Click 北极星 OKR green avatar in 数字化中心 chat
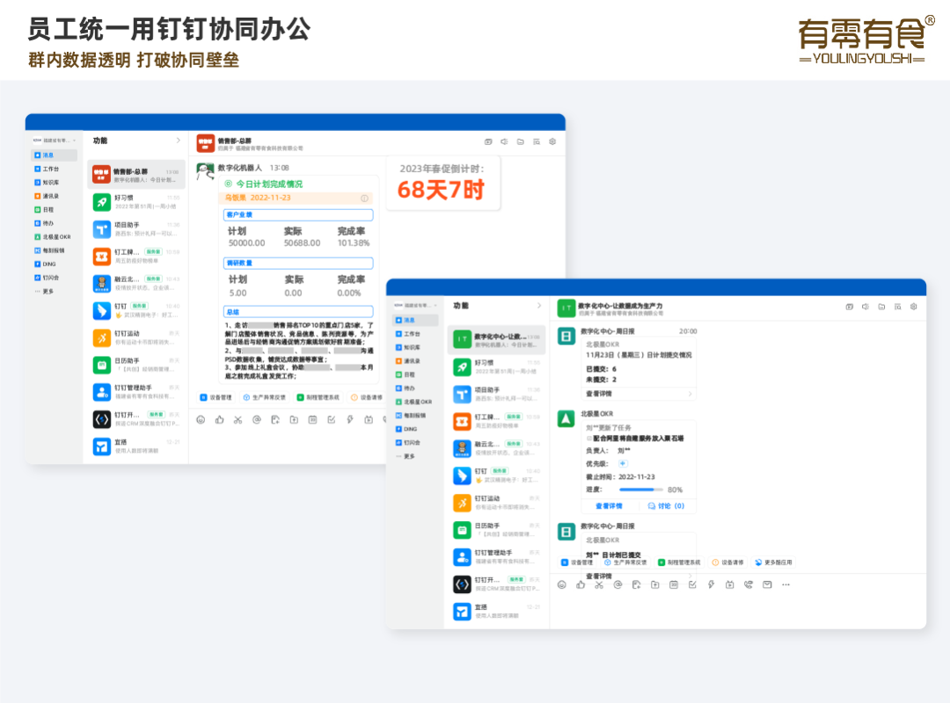 (566, 418)
